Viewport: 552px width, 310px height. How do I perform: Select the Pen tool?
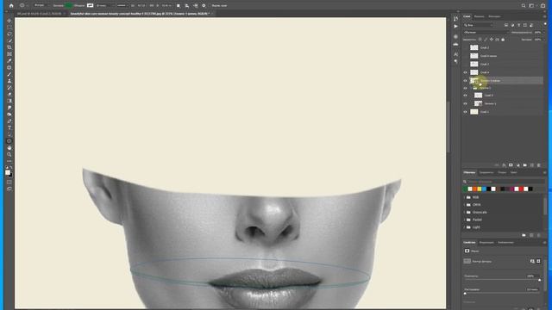point(9,121)
